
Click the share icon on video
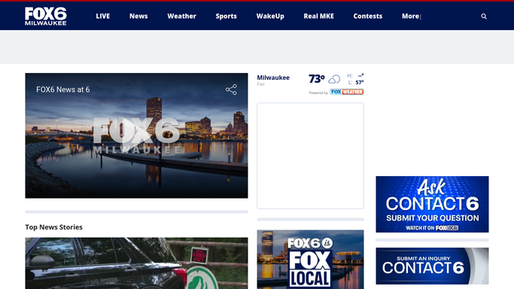click(231, 90)
